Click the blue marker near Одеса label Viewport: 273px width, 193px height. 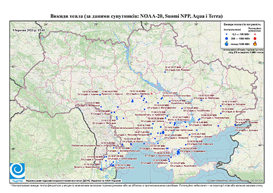click(x=131, y=144)
